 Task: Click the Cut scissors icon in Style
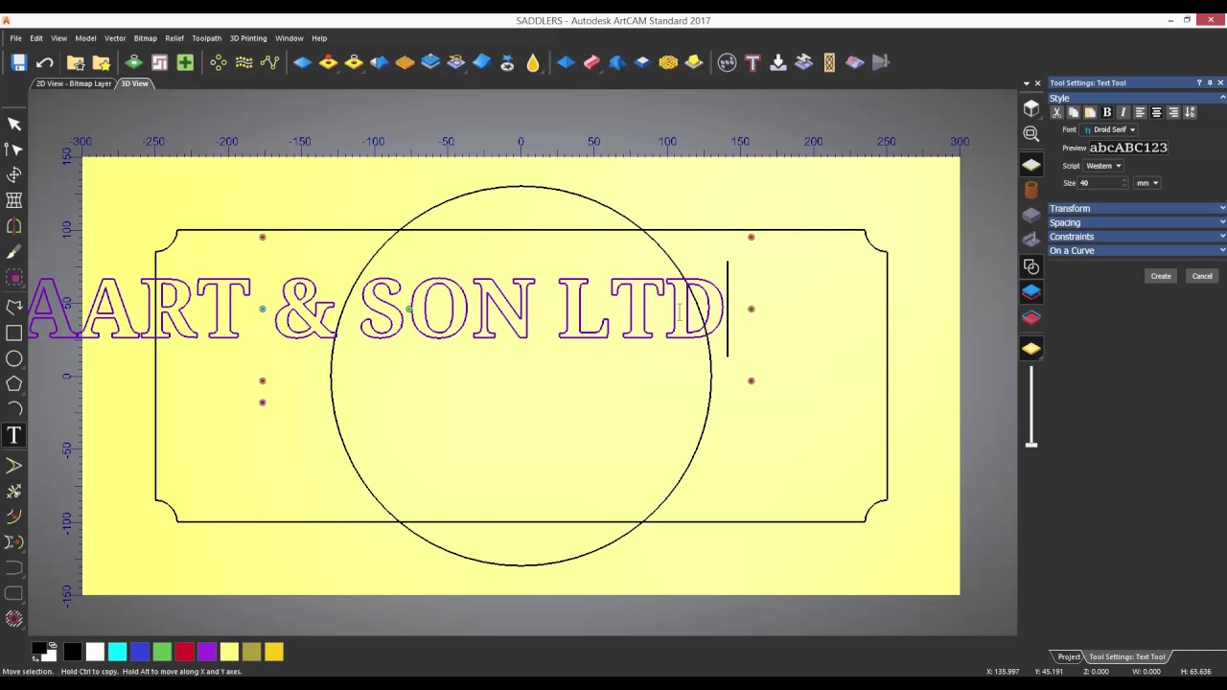point(1057,113)
